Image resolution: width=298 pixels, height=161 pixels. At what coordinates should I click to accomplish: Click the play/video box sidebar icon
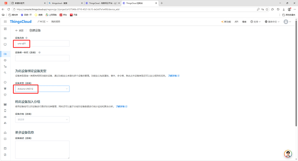(5, 139)
